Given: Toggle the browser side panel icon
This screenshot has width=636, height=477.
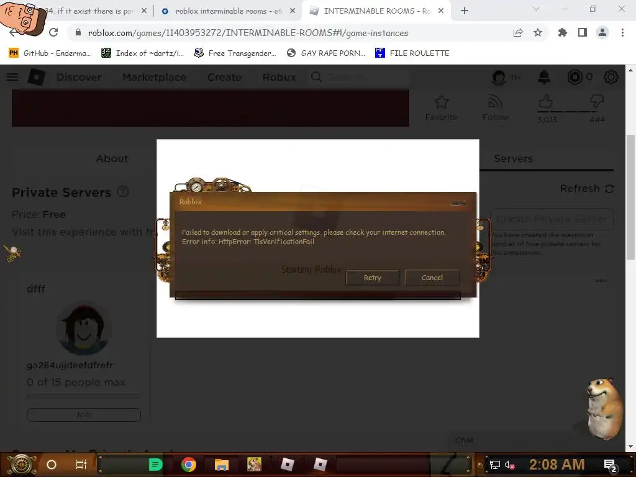Looking at the screenshot, I should 583,32.
